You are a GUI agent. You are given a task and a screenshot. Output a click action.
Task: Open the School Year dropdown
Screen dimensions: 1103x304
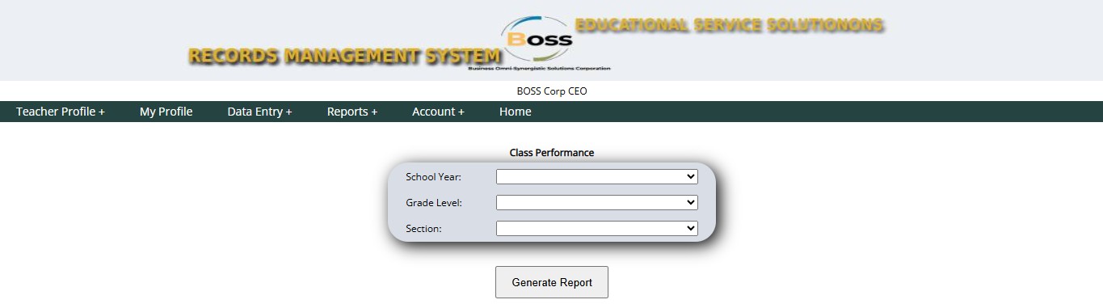(x=597, y=176)
